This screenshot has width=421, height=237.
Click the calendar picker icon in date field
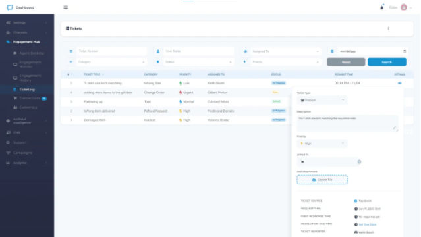tap(405, 51)
